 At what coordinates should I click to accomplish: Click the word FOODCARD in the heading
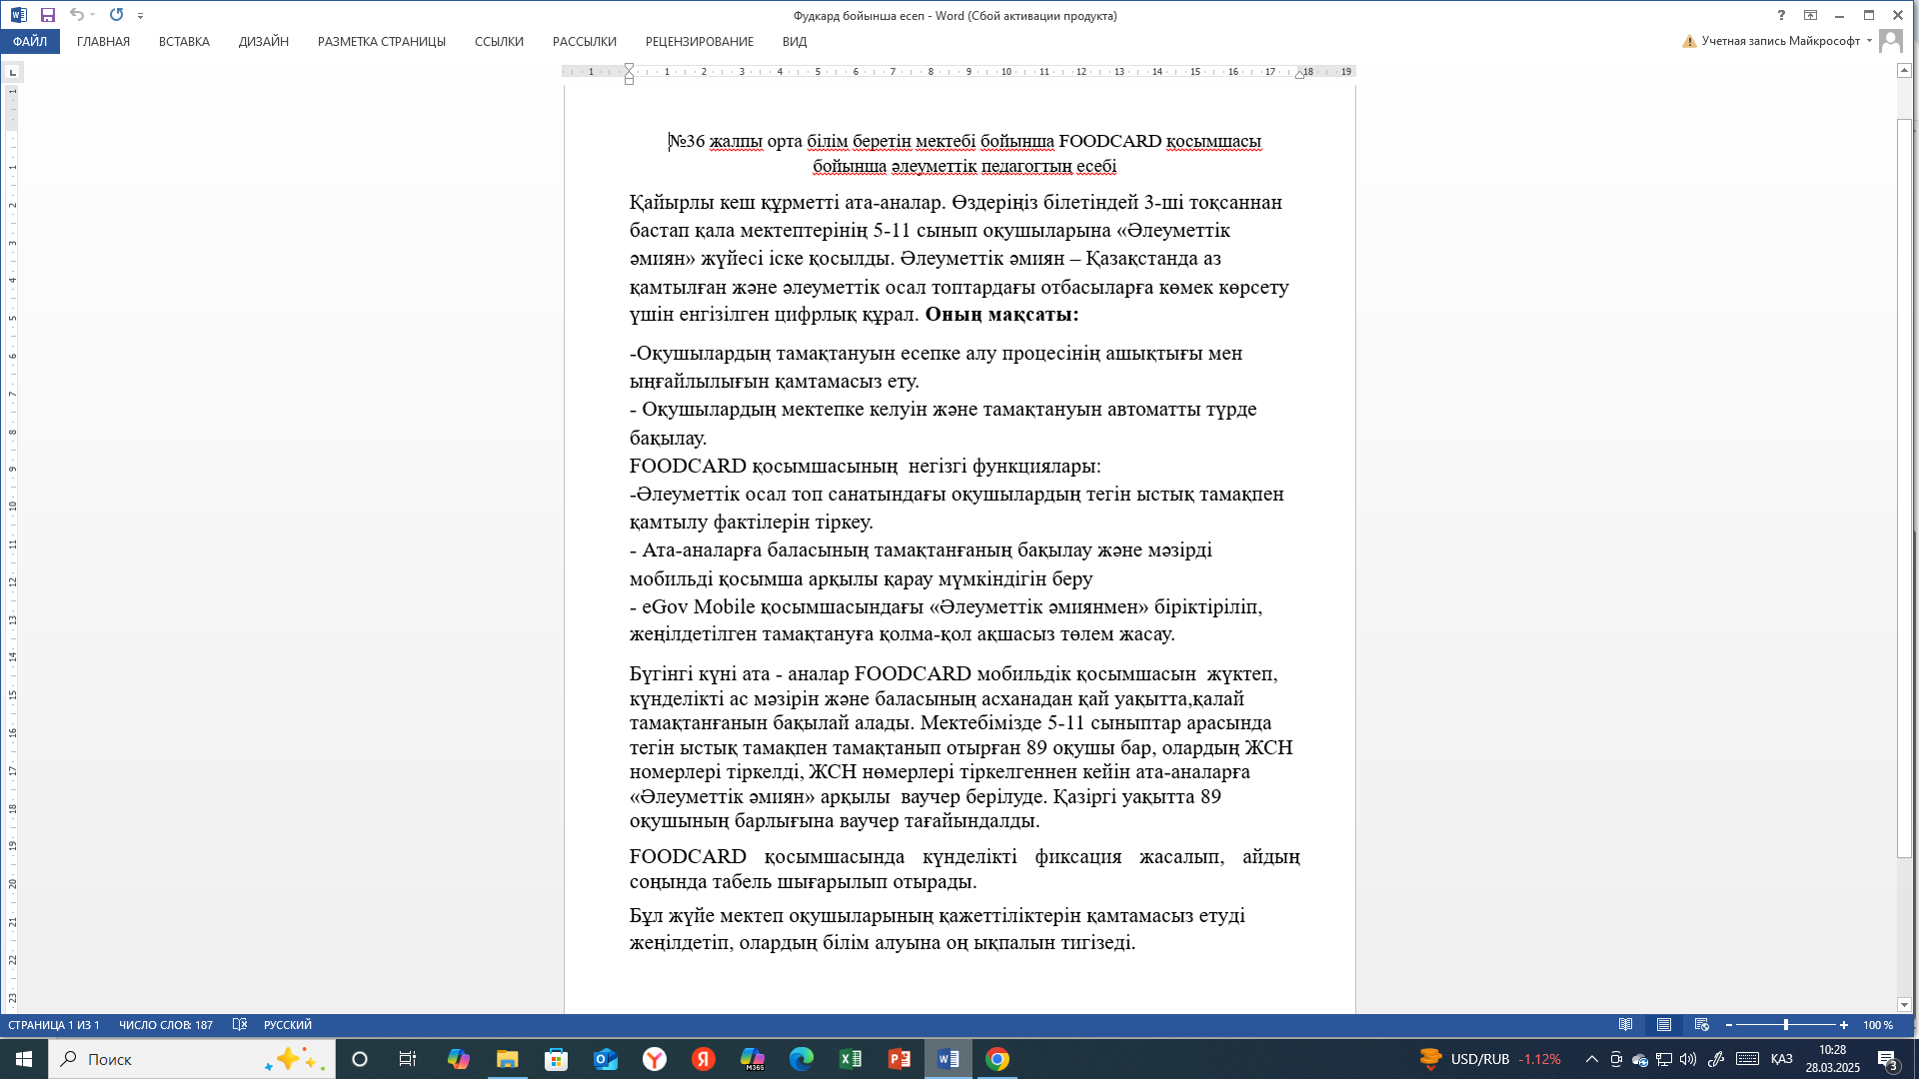coord(1109,141)
